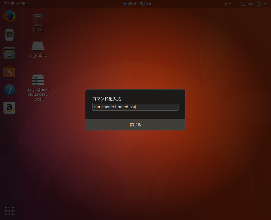Click the 閉じる button in the dialog
Image resolution: width=271 pixels, height=220 pixels.
point(135,124)
